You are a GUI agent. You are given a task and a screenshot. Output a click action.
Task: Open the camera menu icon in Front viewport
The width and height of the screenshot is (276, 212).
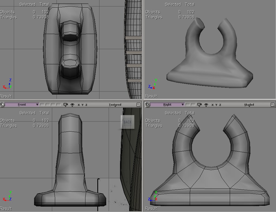tap(66, 105)
